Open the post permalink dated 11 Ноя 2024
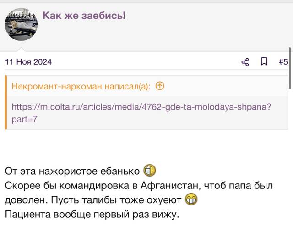 click(x=28, y=62)
